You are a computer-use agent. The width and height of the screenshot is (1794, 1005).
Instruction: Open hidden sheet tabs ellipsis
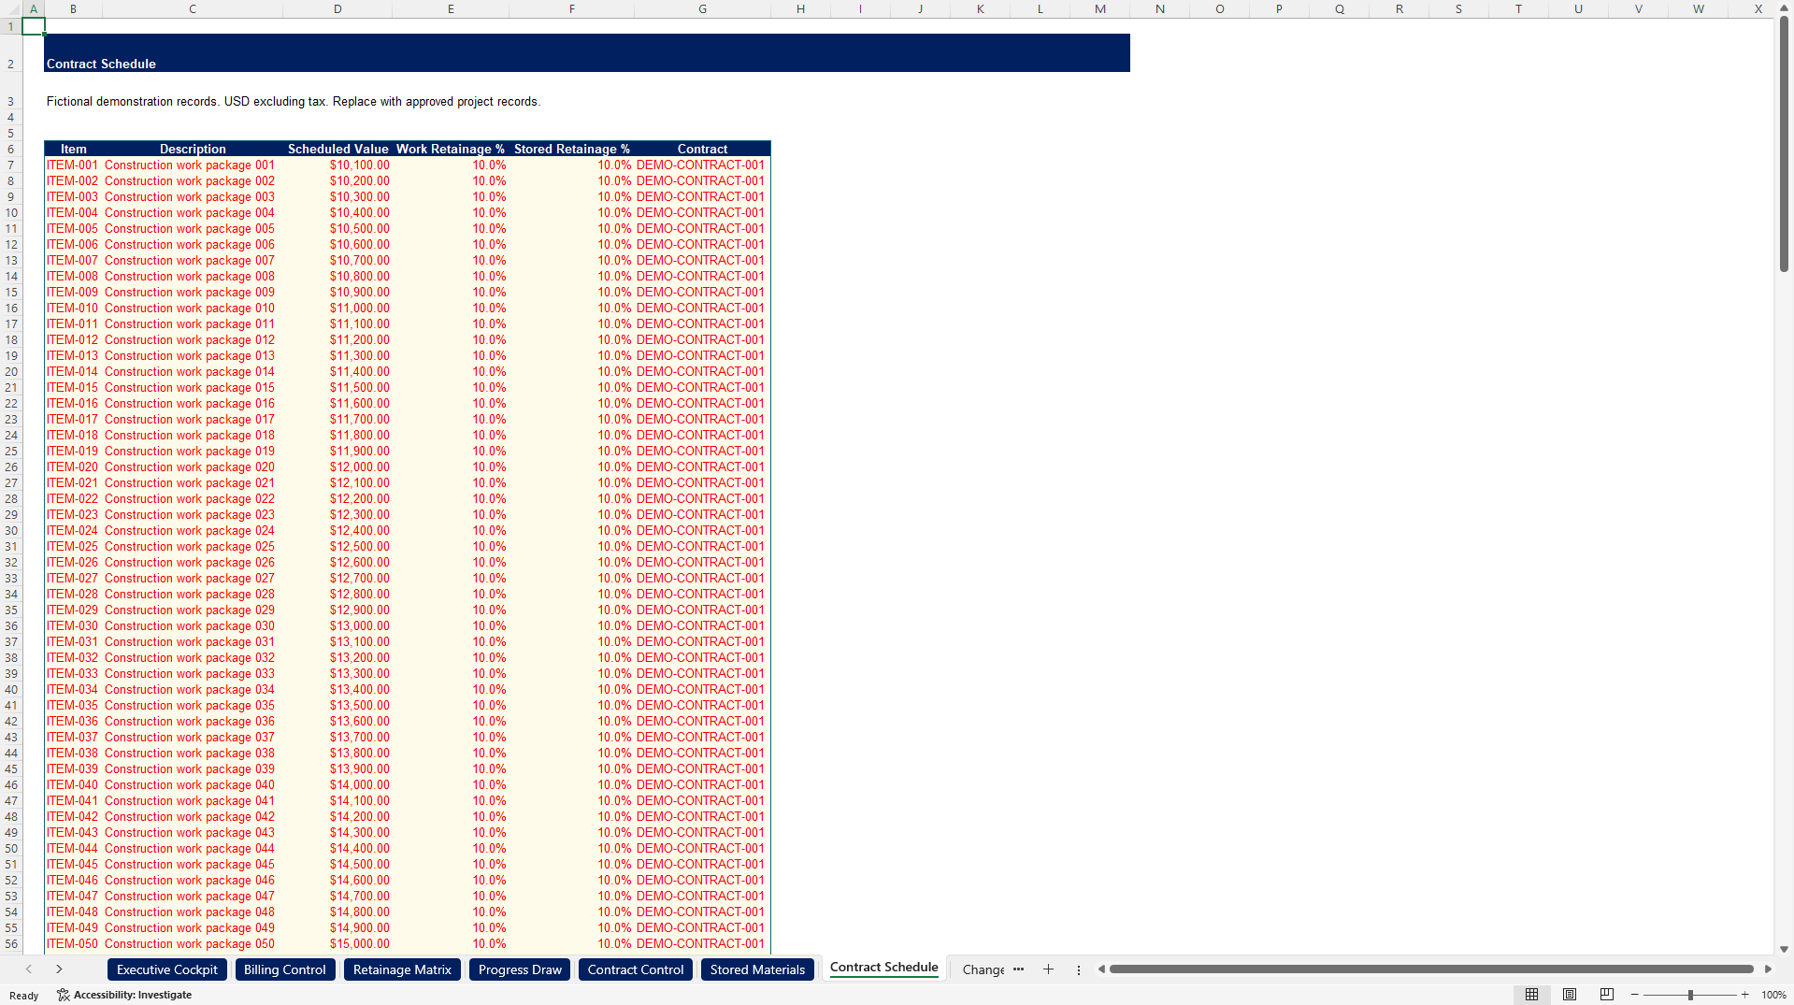point(1018,969)
